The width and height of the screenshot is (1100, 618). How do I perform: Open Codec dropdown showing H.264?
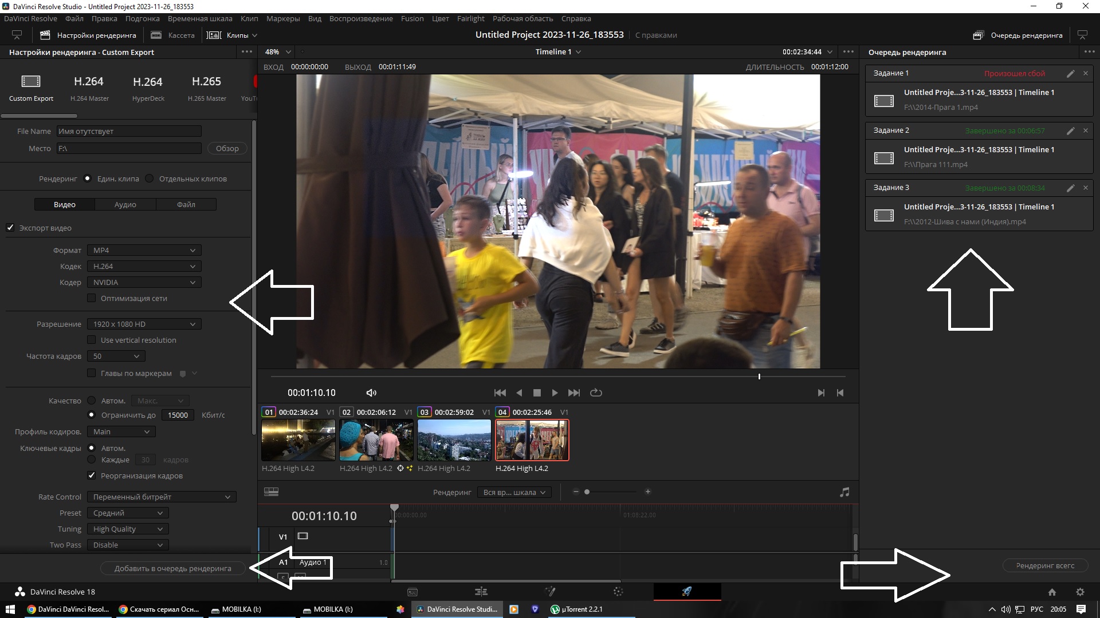(144, 266)
